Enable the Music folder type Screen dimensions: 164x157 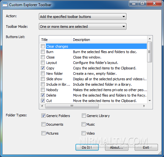(83, 124)
